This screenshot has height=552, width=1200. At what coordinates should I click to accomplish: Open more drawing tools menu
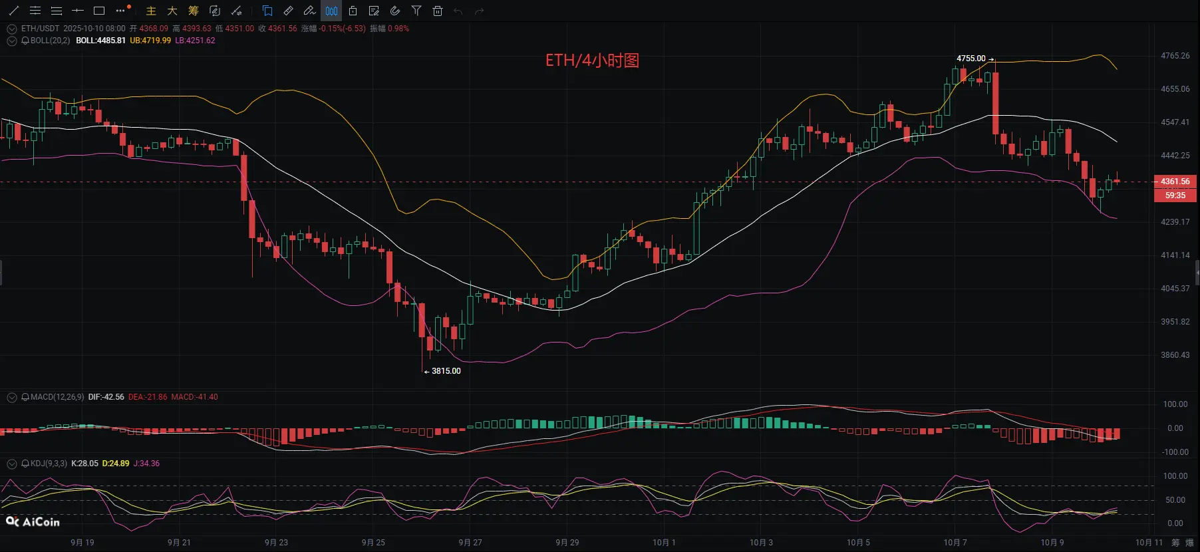[x=121, y=11]
